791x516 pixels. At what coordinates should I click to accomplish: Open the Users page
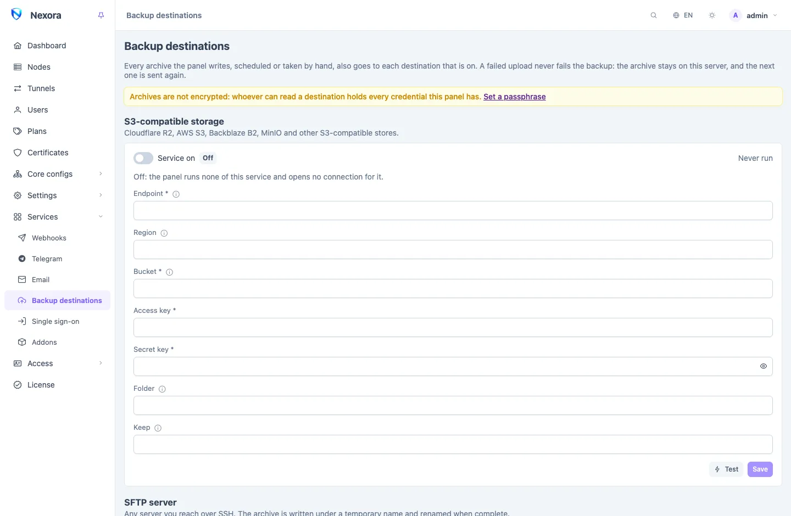58,110
